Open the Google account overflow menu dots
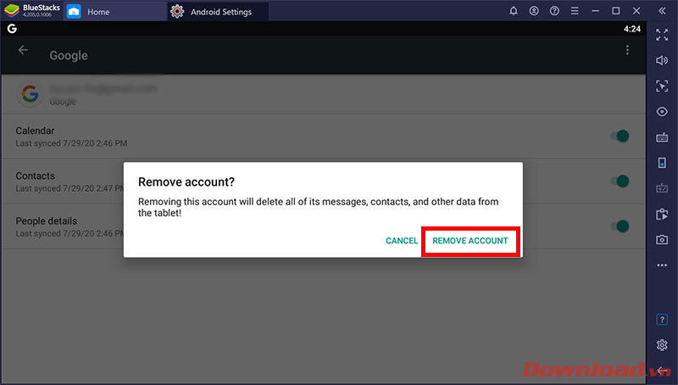The width and height of the screenshot is (678, 385). tap(627, 50)
